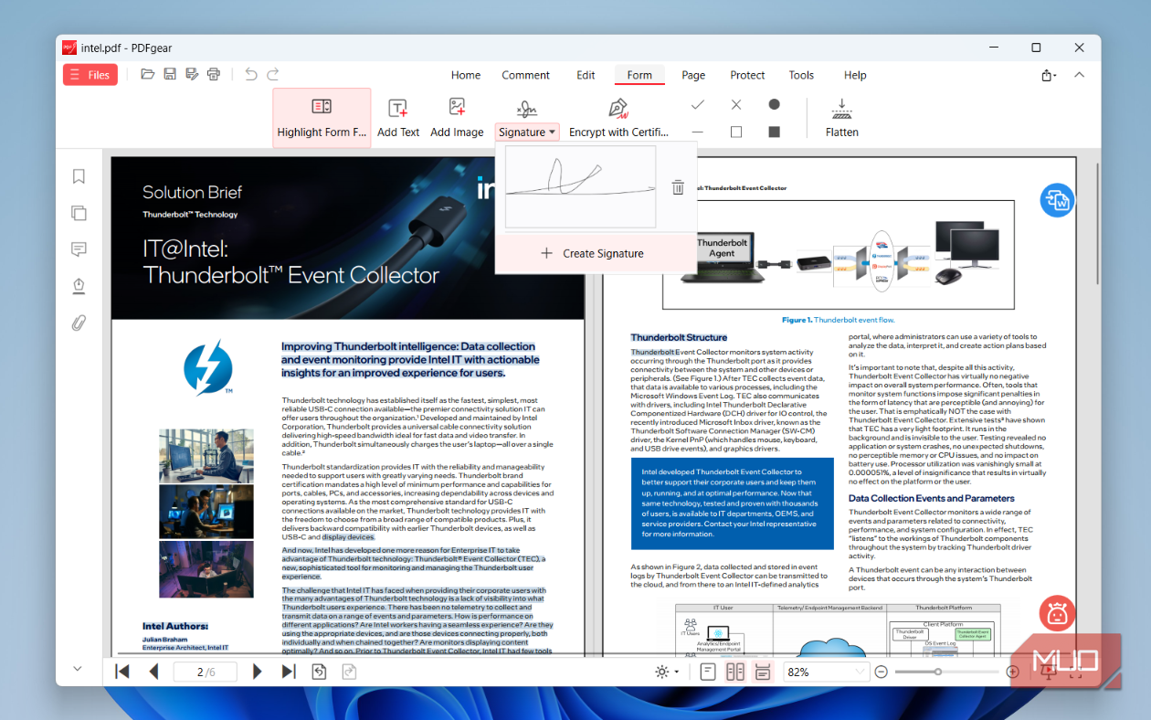The image size is (1151, 720).
Task: Select the empty square stamp
Action: tap(736, 132)
